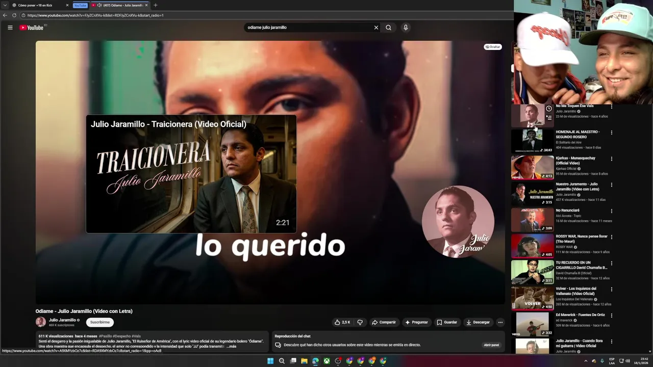Reload the page with the refresh icon
This screenshot has width=653, height=367.
[14, 15]
